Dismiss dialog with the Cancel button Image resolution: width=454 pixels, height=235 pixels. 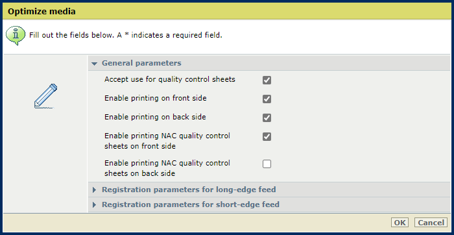[x=431, y=223]
